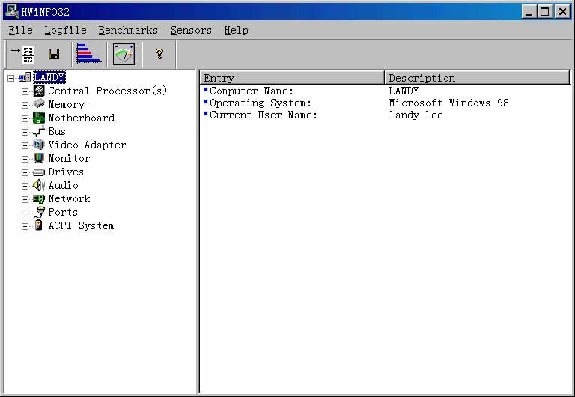Screen dimensions: 575x397
Task: Click the Entry column header
Action: 292,78
